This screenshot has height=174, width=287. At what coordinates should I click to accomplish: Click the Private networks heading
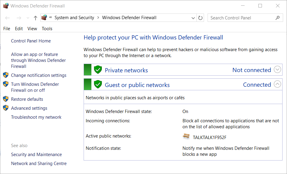click(126, 70)
